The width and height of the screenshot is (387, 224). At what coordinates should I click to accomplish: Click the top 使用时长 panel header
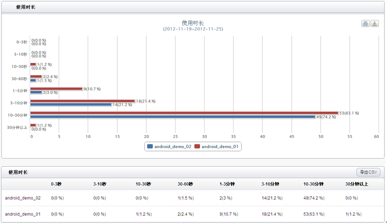point(193,7)
